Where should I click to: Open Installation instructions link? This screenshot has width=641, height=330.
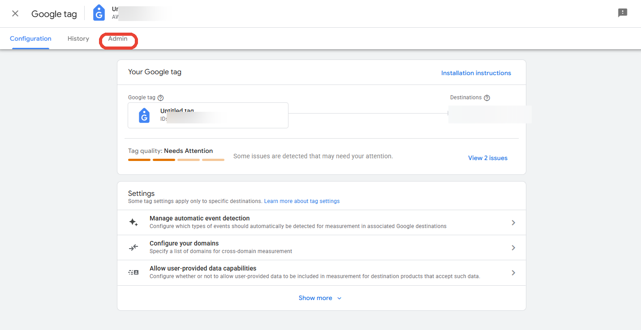(476, 73)
